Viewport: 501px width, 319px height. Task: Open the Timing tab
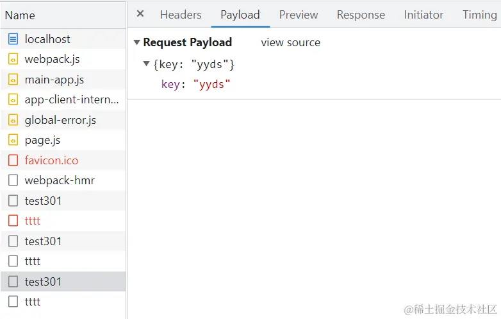point(479,15)
